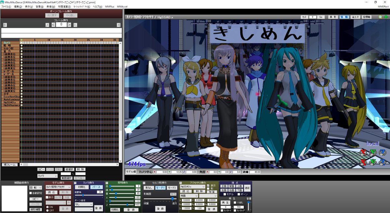390x213 pixels.
Task: Click the local X rotation axis icon
Action: pyautogui.click(x=363, y=152)
